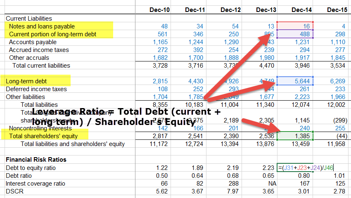This screenshot has width=351, height=198.
Task: Select Dec-12 notes payable value 54
Action: 235,26
